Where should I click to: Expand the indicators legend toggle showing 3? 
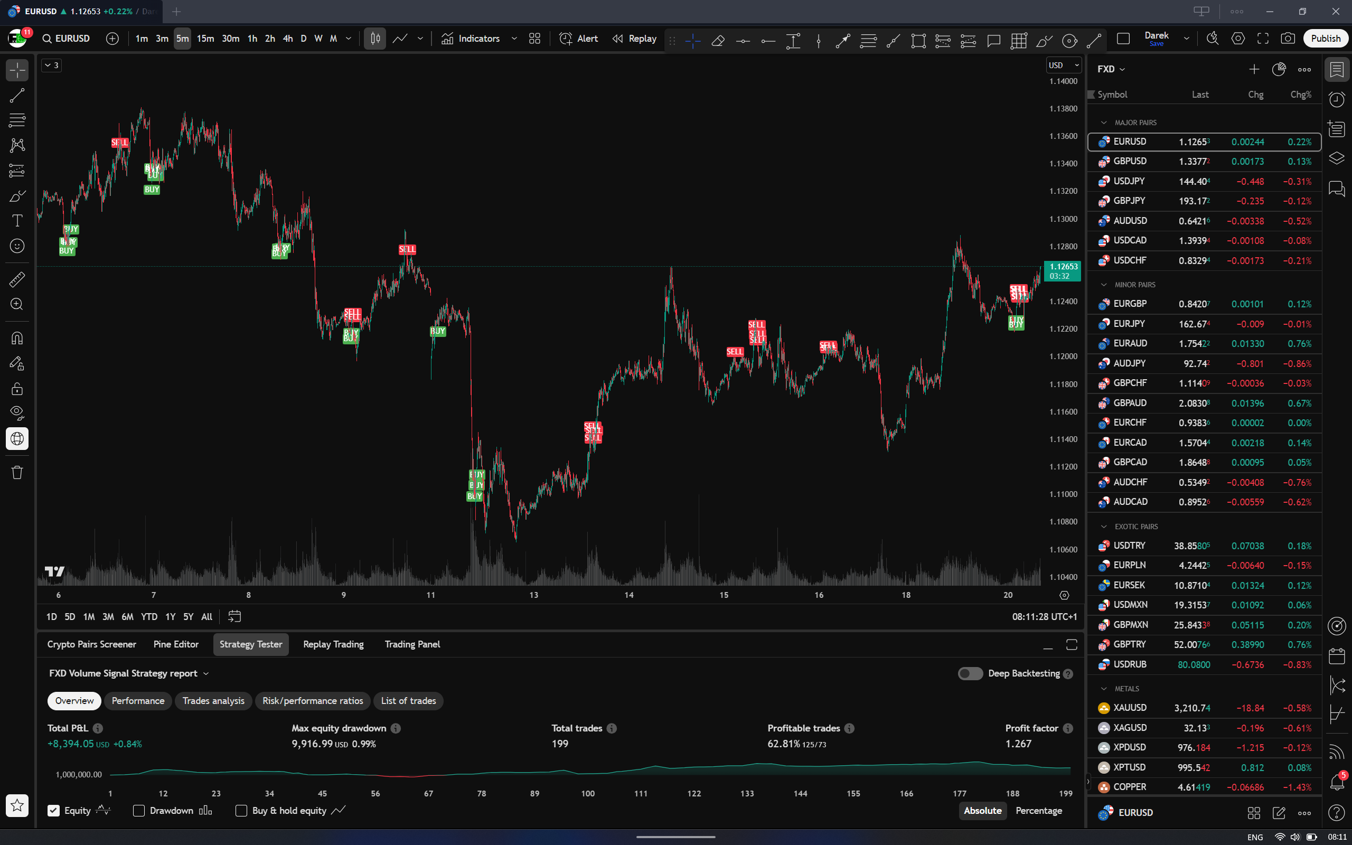[51, 65]
